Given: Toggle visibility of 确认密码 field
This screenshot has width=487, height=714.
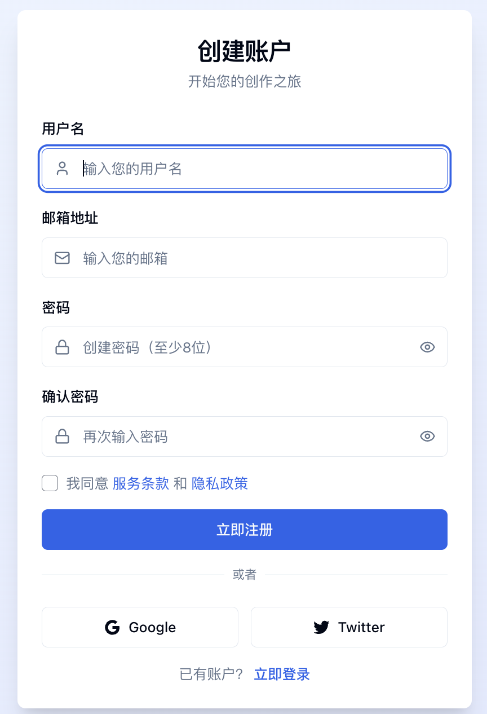Looking at the screenshot, I should (427, 437).
